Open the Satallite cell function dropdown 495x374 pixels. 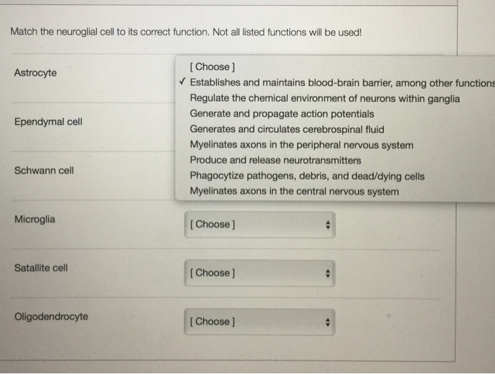pos(259,273)
